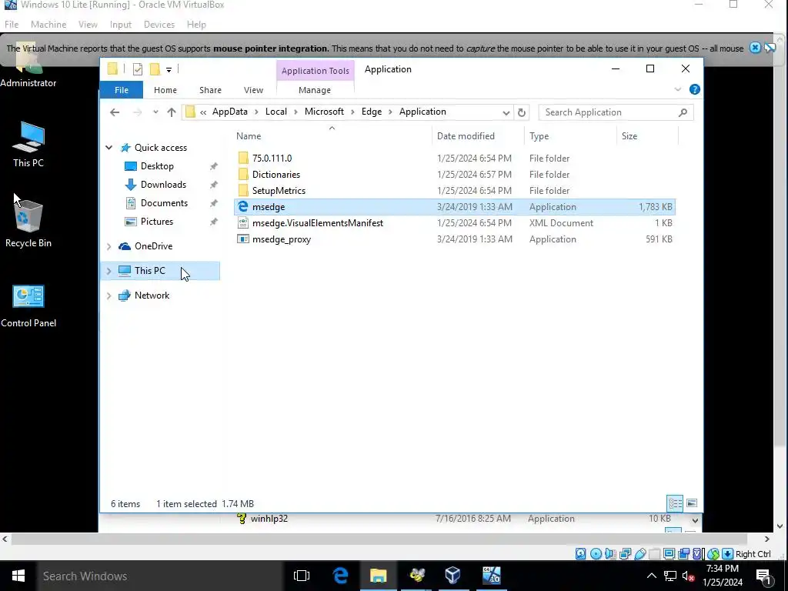
Task: Dismiss the mouse integration notification
Action: (x=755, y=48)
